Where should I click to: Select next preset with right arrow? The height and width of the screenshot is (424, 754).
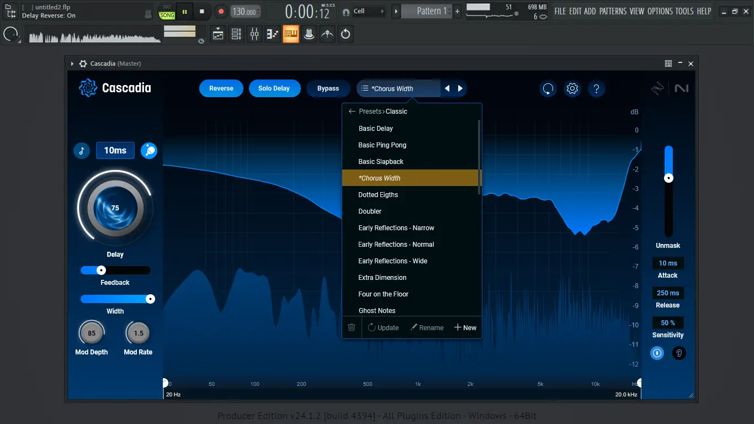[460, 88]
